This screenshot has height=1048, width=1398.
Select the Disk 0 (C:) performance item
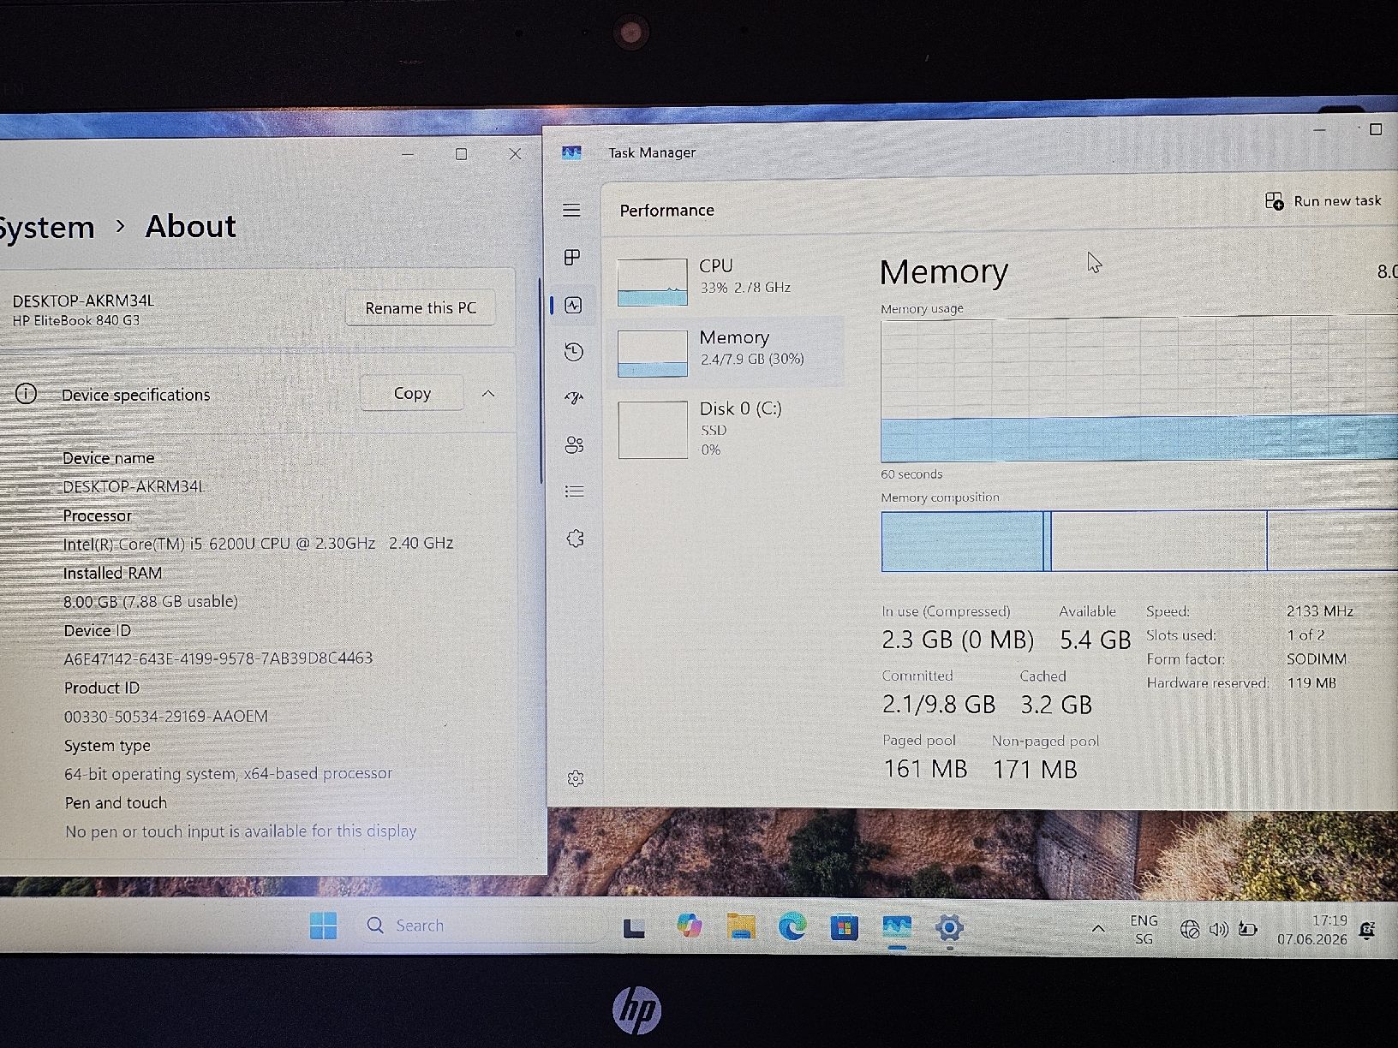tap(729, 428)
